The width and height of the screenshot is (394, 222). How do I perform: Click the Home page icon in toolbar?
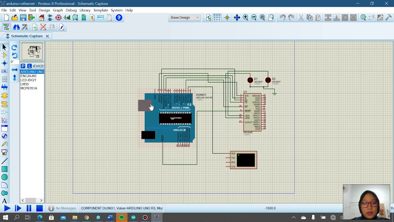pos(42,18)
